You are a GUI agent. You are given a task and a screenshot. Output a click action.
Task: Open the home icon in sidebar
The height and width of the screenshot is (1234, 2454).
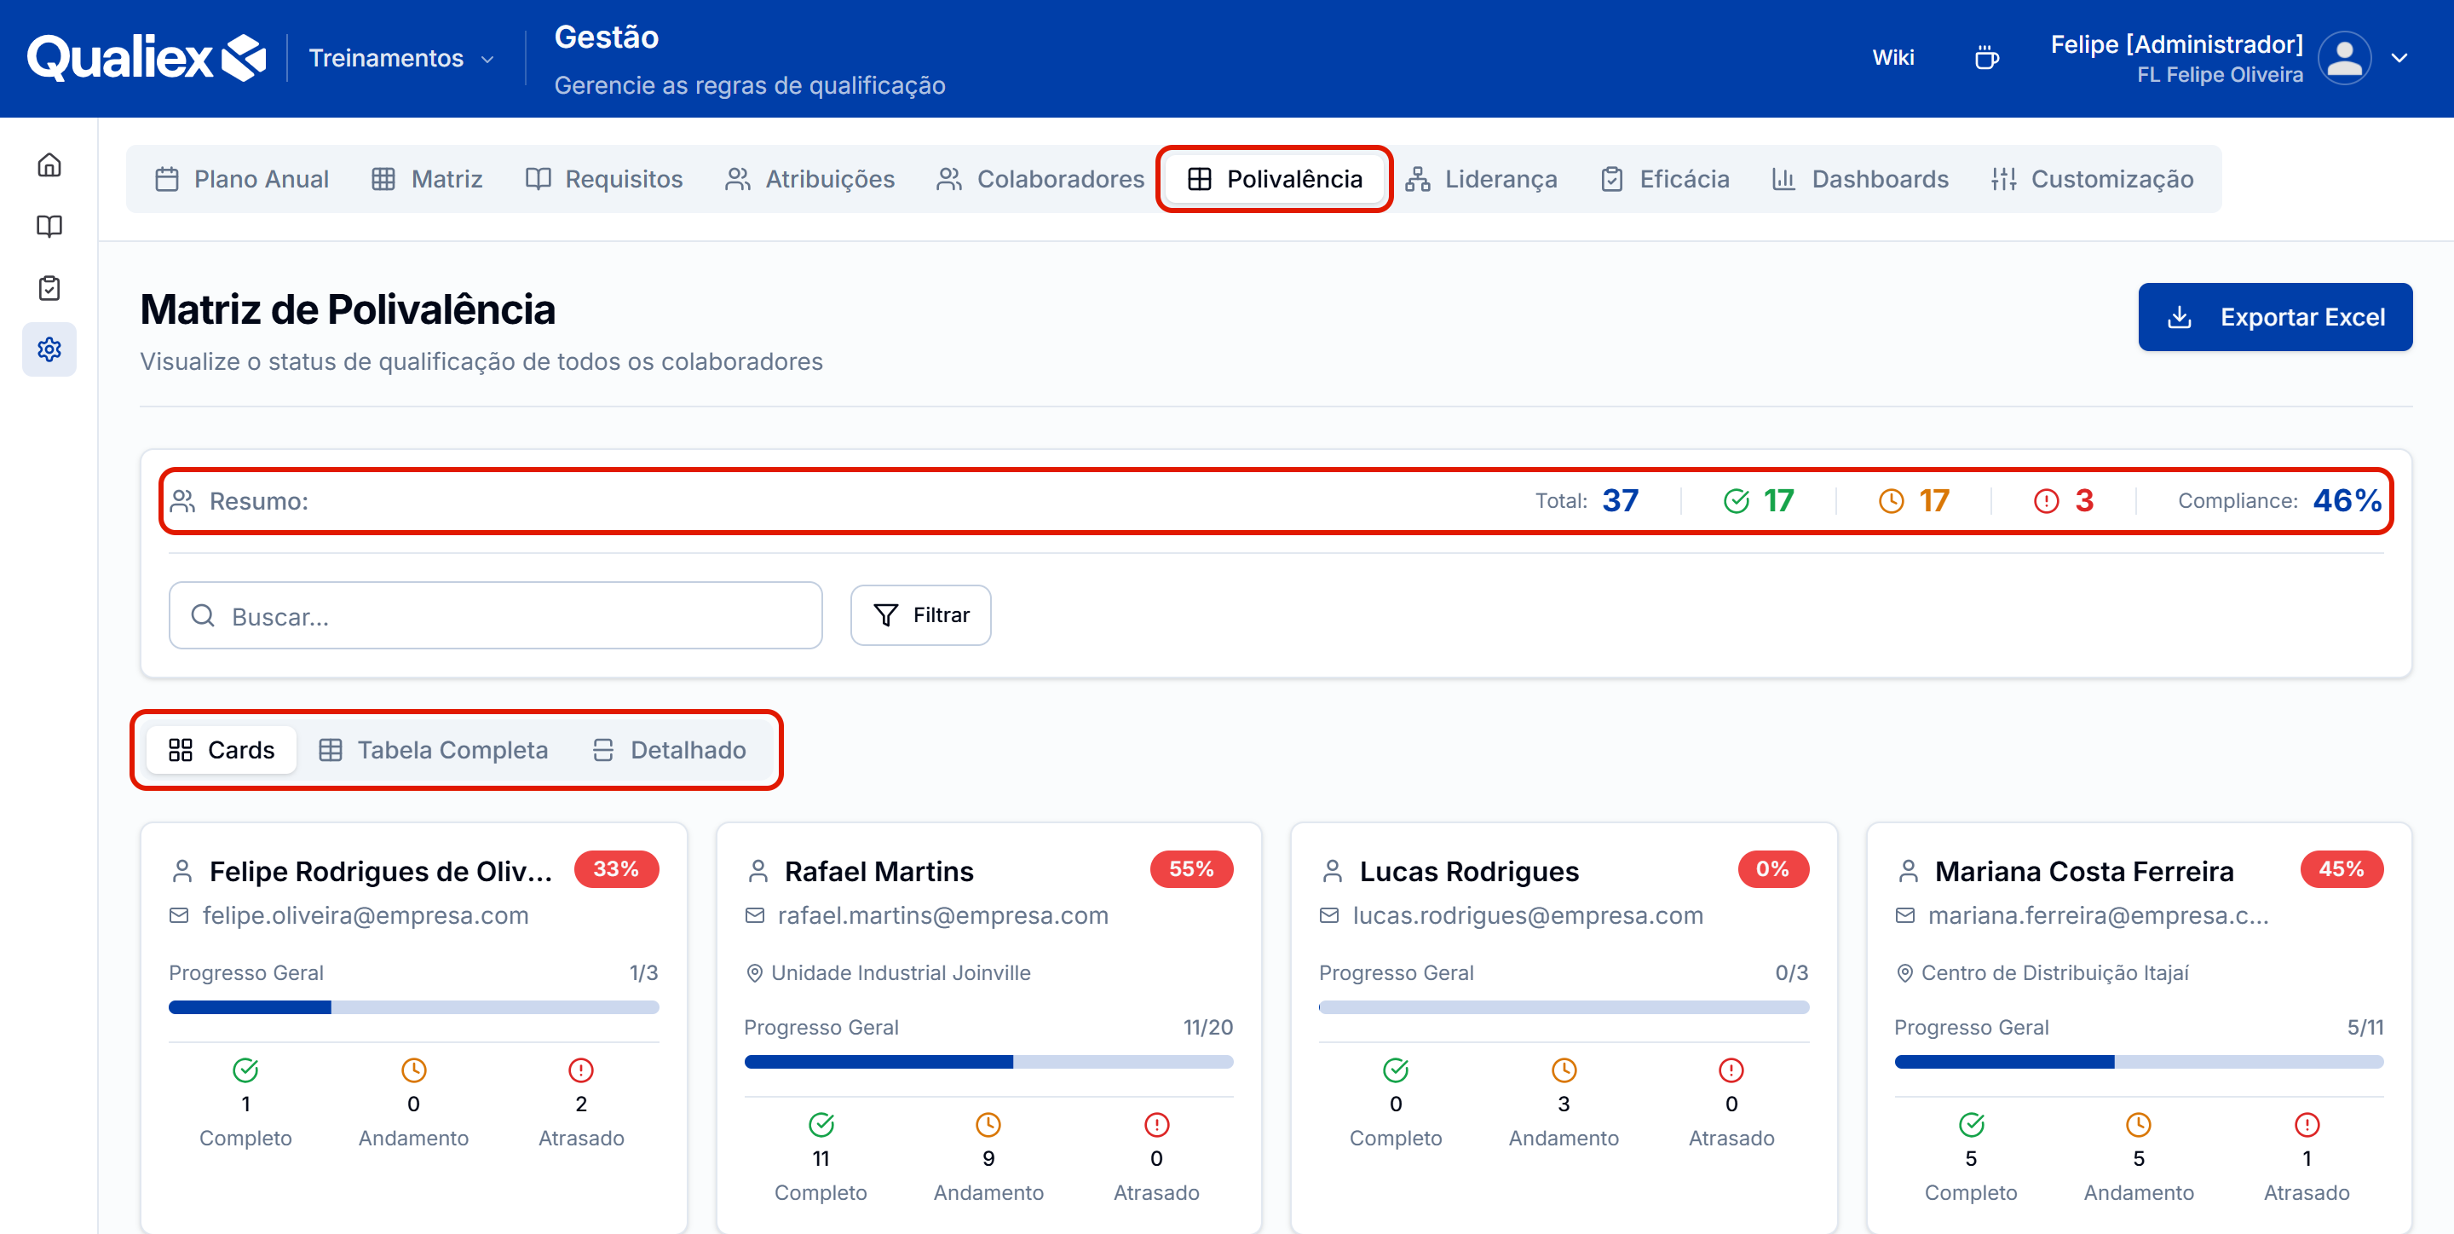click(49, 164)
